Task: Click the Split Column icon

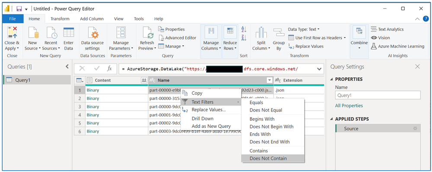Action: click(x=261, y=33)
